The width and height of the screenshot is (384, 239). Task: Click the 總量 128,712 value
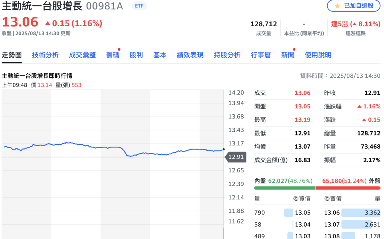tap(369, 133)
